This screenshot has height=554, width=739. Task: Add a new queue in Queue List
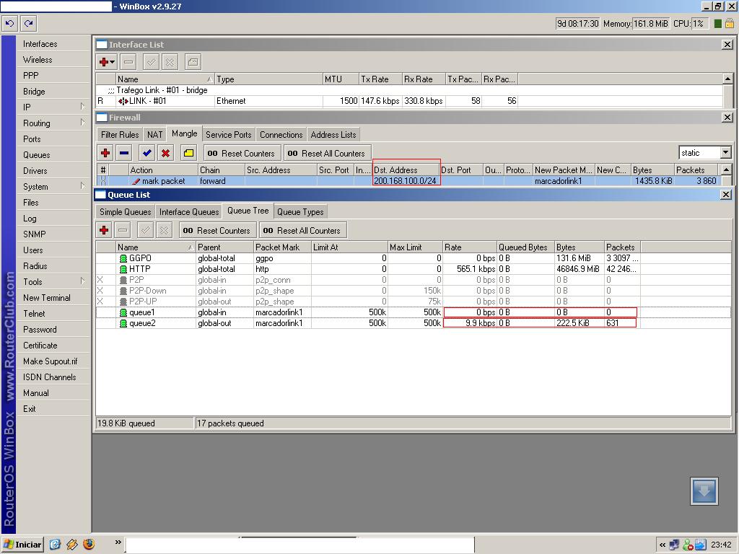104,230
